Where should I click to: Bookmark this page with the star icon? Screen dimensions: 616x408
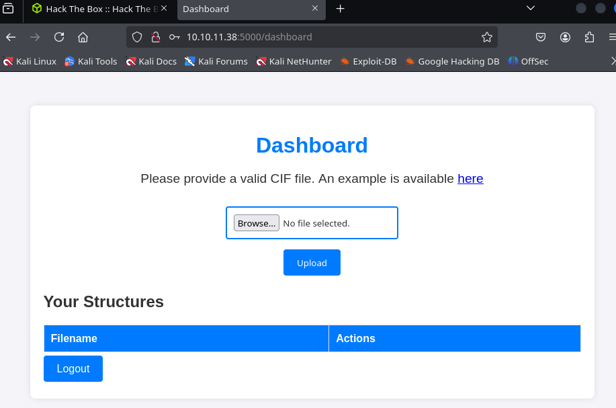487,37
